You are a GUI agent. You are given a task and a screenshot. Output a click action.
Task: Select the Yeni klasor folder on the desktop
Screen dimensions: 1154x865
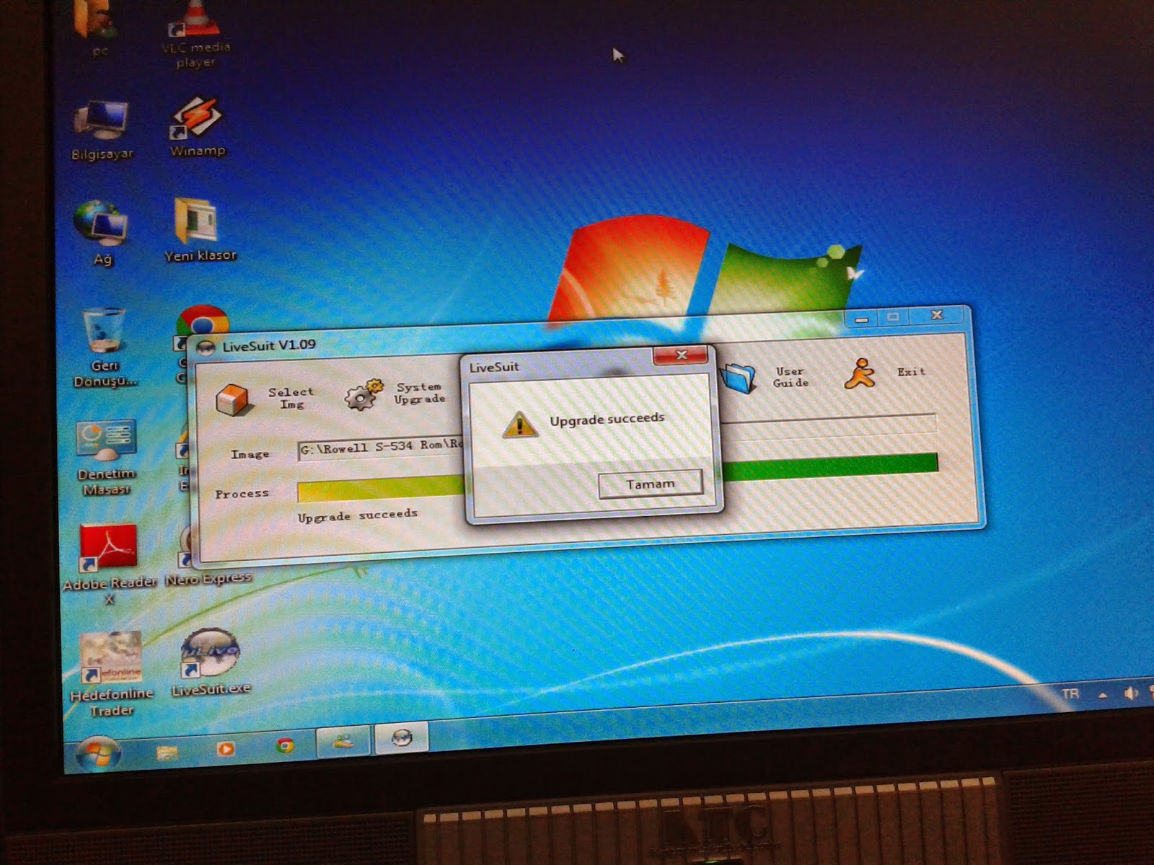[x=200, y=230]
